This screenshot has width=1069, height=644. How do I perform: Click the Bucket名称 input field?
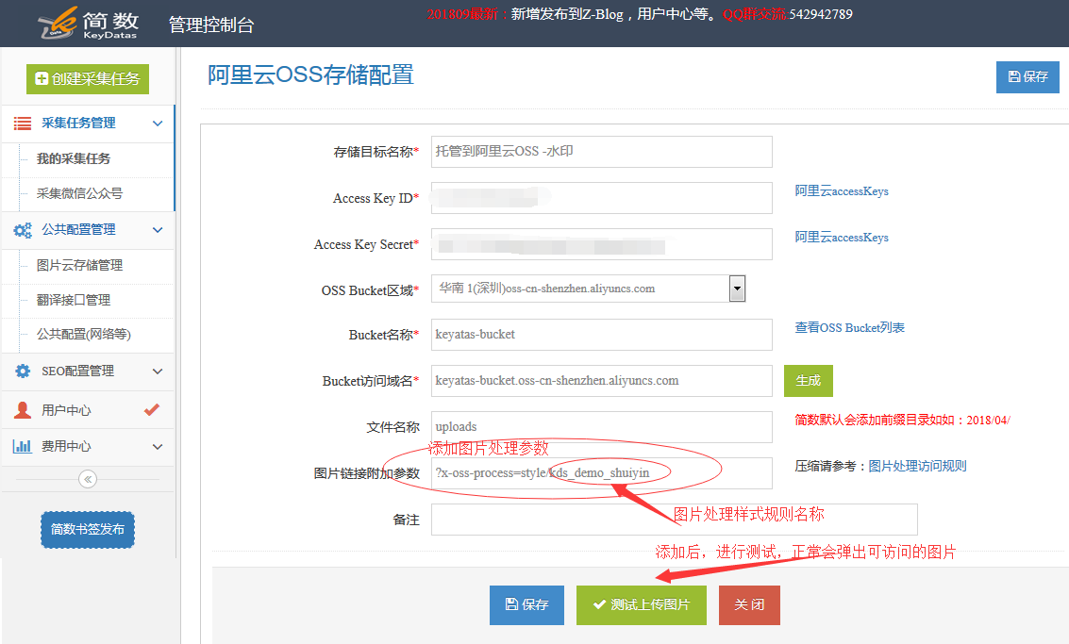tap(602, 335)
